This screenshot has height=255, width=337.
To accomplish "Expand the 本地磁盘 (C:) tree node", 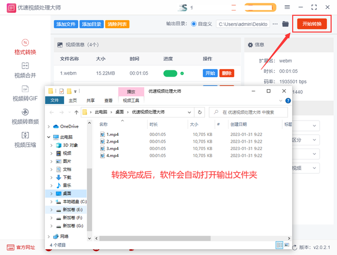I will click(x=52, y=201).
